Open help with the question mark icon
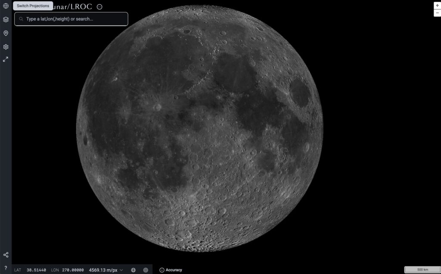The height and width of the screenshot is (274, 441). (6, 268)
